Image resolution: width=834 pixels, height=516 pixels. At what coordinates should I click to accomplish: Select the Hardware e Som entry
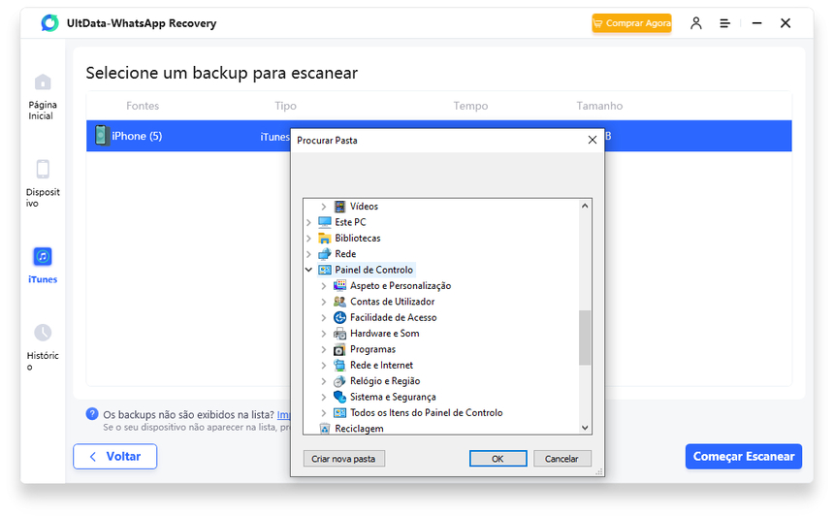click(x=384, y=334)
